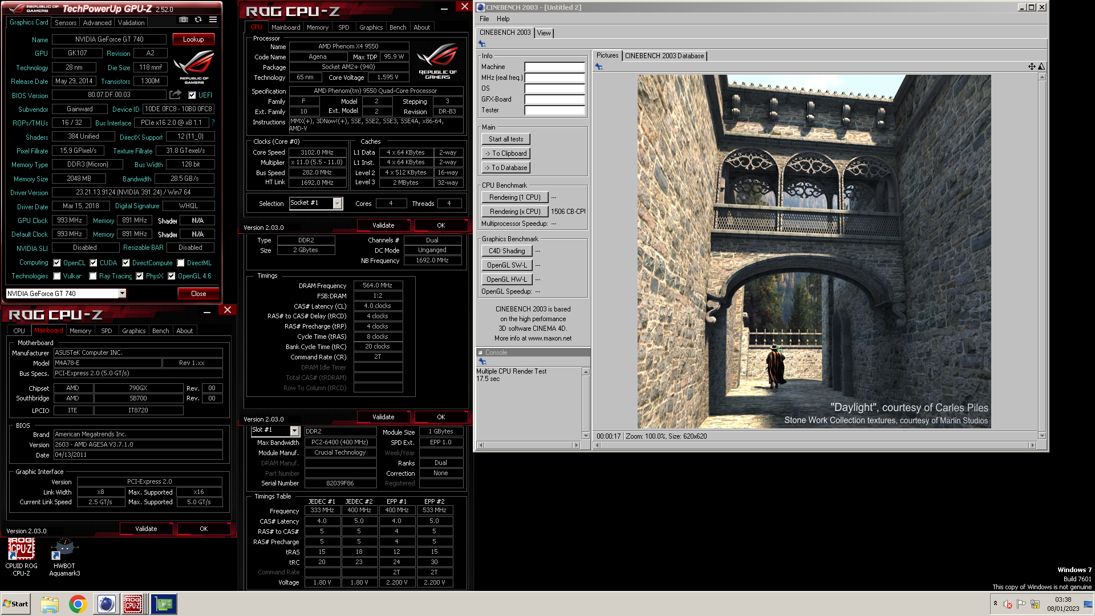Take a screenshot with GPU-Z camera icon
This screenshot has width=1095, height=616.
pos(184,19)
